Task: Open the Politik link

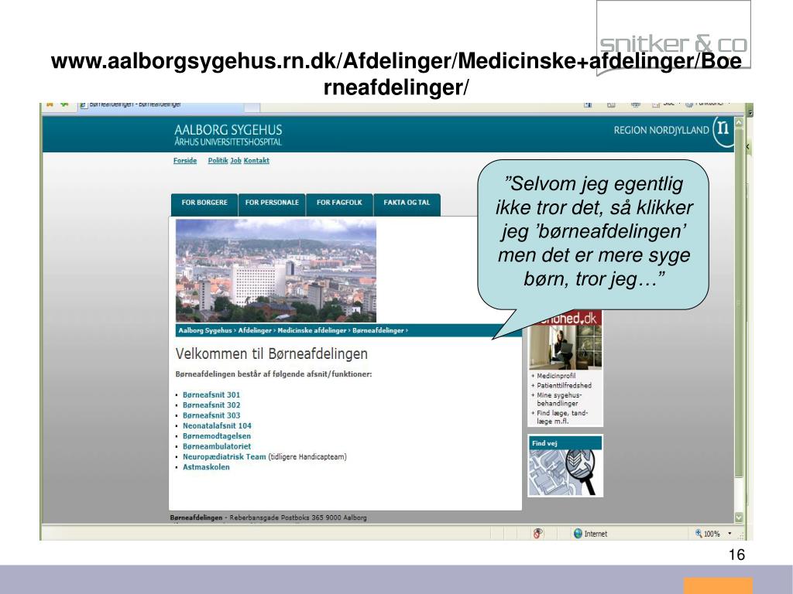Action: (x=218, y=161)
